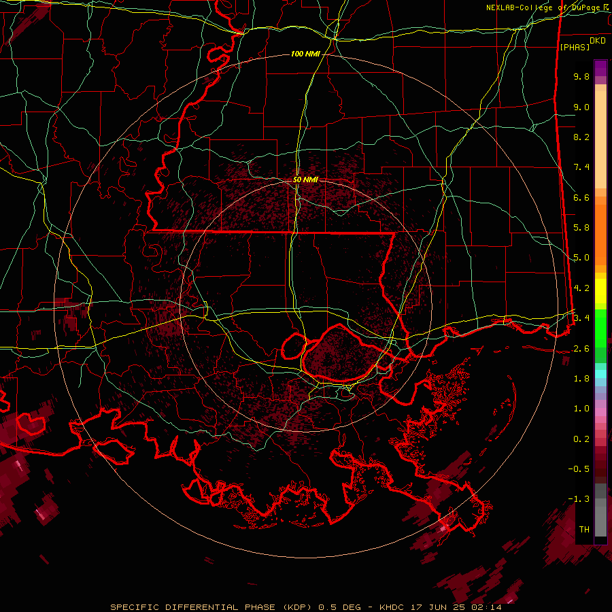Click the 5.8 legend value

pos(581,228)
